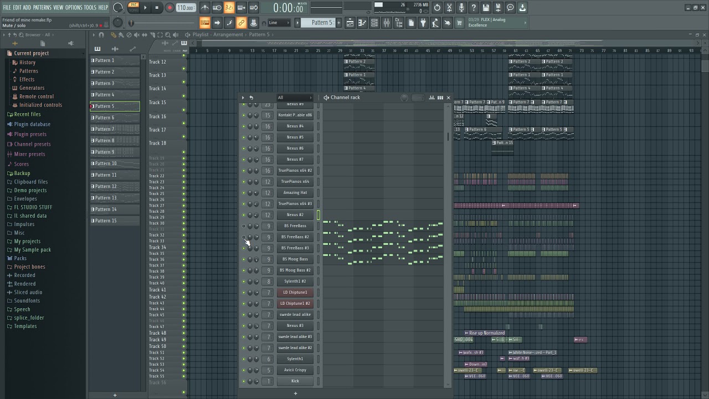Click the LD Chiptune1 channel button
This screenshot has width=709, height=399.
click(295, 293)
